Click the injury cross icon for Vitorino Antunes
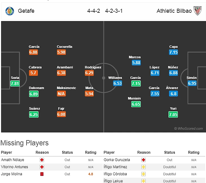This screenshot has width=206, height=183. click(x=42, y=167)
